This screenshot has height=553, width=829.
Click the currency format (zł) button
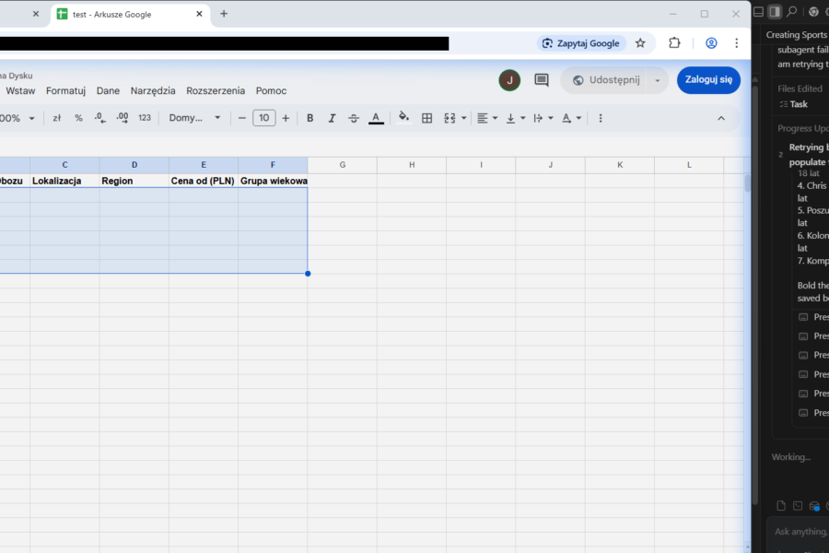pyautogui.click(x=56, y=118)
